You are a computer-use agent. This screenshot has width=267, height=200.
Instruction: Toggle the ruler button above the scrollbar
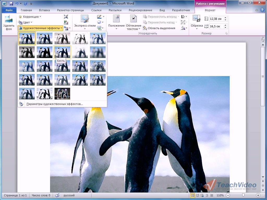[x=263, y=40]
